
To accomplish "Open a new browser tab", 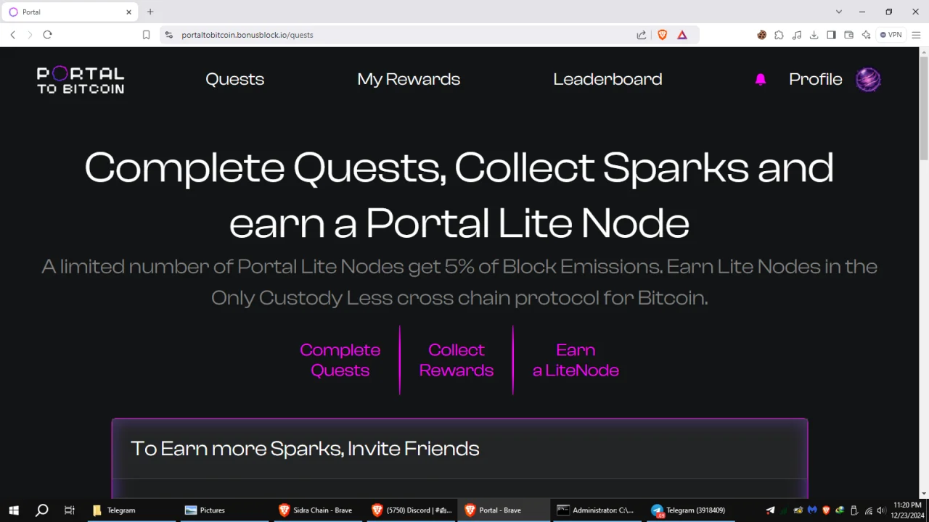I will pyautogui.click(x=150, y=12).
